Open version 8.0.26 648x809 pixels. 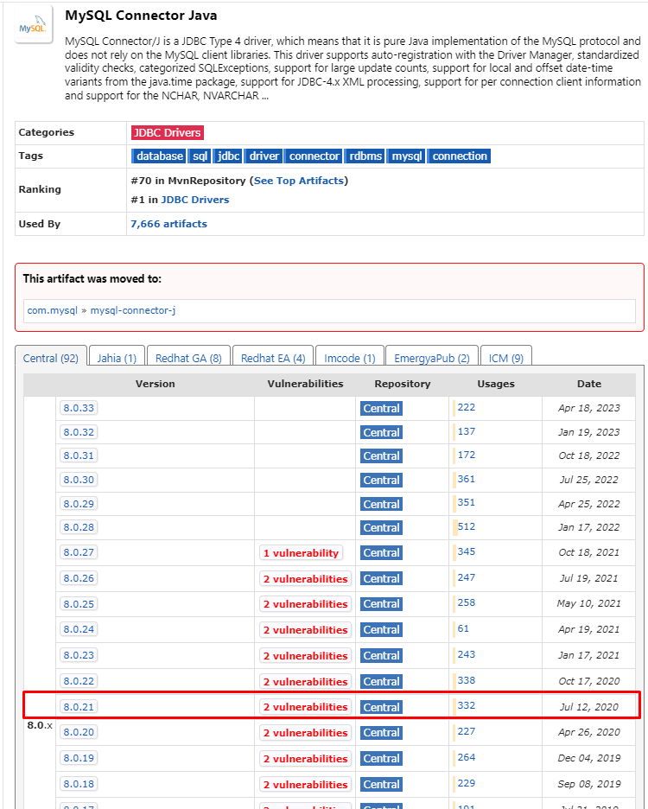[x=79, y=578]
